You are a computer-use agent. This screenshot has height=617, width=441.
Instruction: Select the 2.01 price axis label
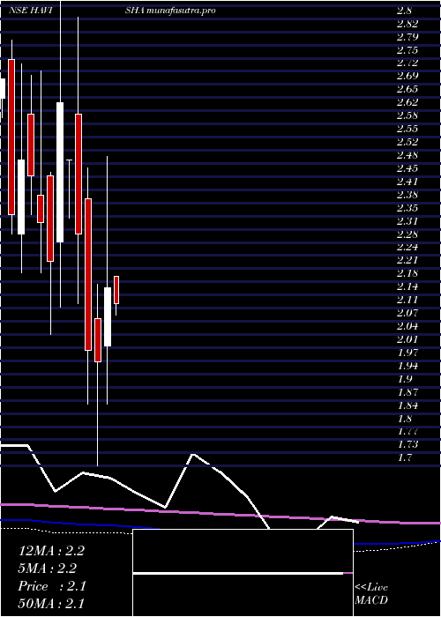(x=407, y=339)
